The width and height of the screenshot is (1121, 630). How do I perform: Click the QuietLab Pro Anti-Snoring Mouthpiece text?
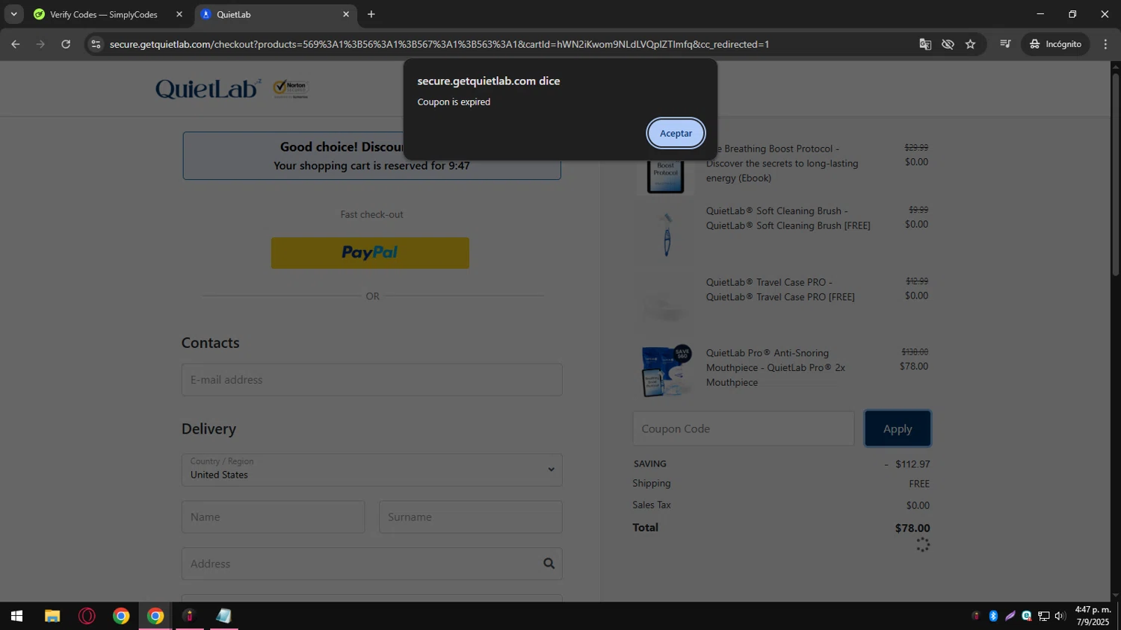point(775,367)
